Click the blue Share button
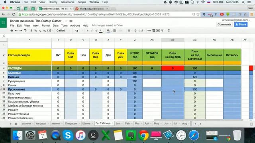 click(x=241, y=25)
